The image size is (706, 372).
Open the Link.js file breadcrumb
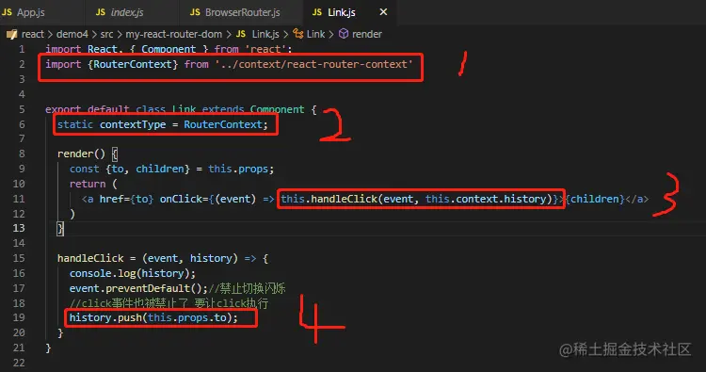(265, 34)
